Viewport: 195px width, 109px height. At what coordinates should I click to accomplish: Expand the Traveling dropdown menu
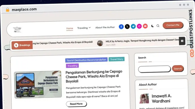coord(84,28)
